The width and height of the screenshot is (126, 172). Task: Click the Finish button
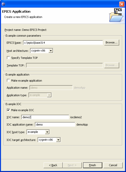pyautogui.click(x=93, y=165)
